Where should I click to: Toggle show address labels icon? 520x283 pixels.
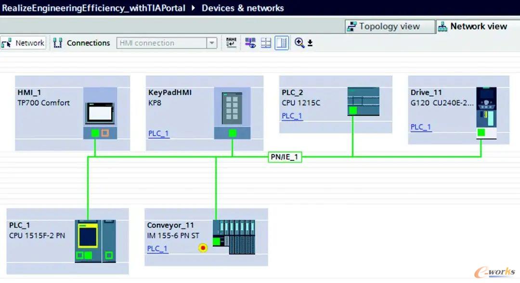[x=250, y=43]
